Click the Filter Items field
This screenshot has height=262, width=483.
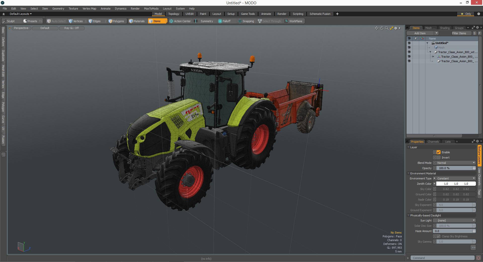pyautogui.click(x=461, y=33)
